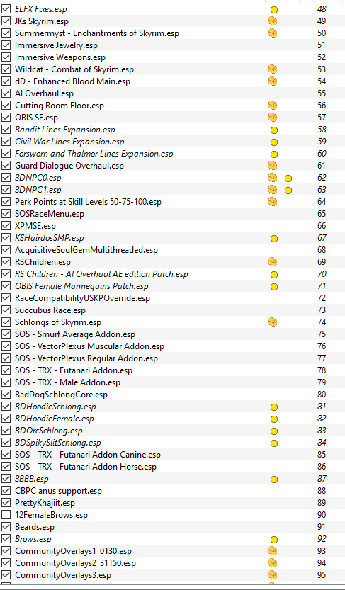This screenshot has width=345, height=590.
Task: Click the yellow flag for BDOrcSchlong.esp
Action: [x=274, y=431]
